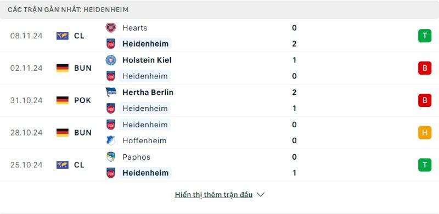Click the red B badge for the Hertha Berlin match
The height and width of the screenshot is (214, 439).
tap(425, 100)
